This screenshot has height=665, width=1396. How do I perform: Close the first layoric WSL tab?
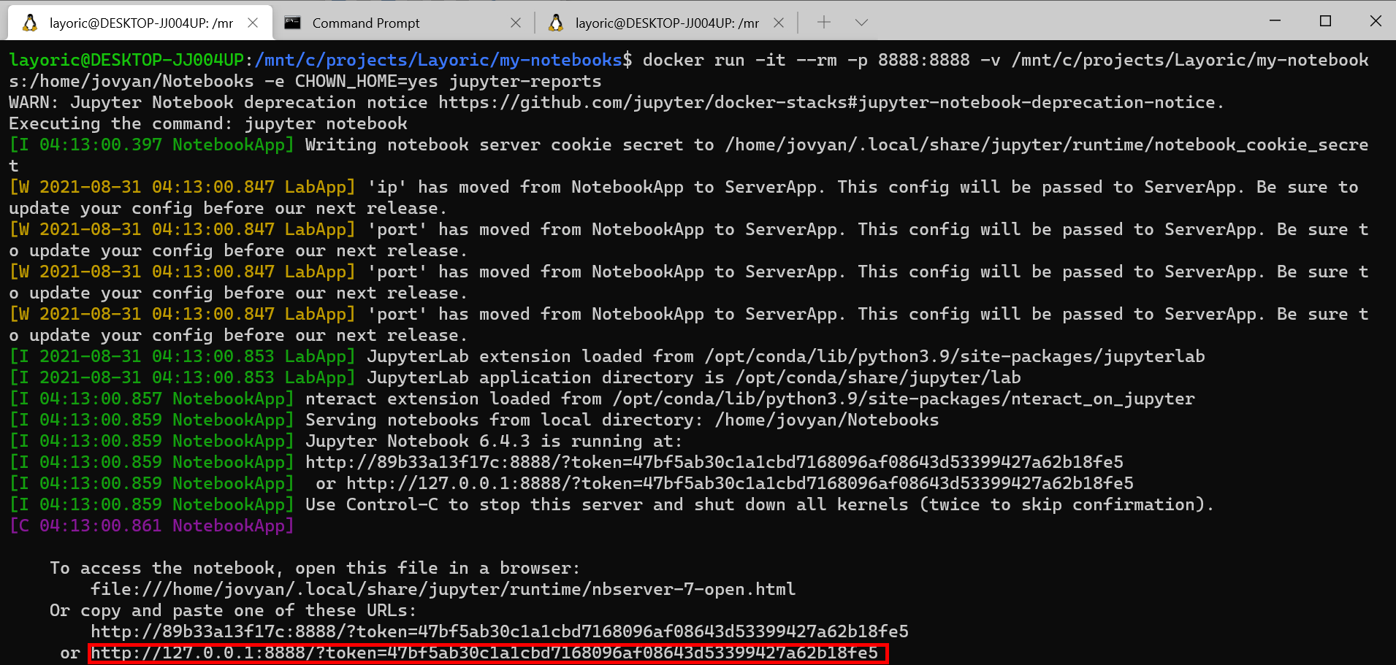coord(253,23)
